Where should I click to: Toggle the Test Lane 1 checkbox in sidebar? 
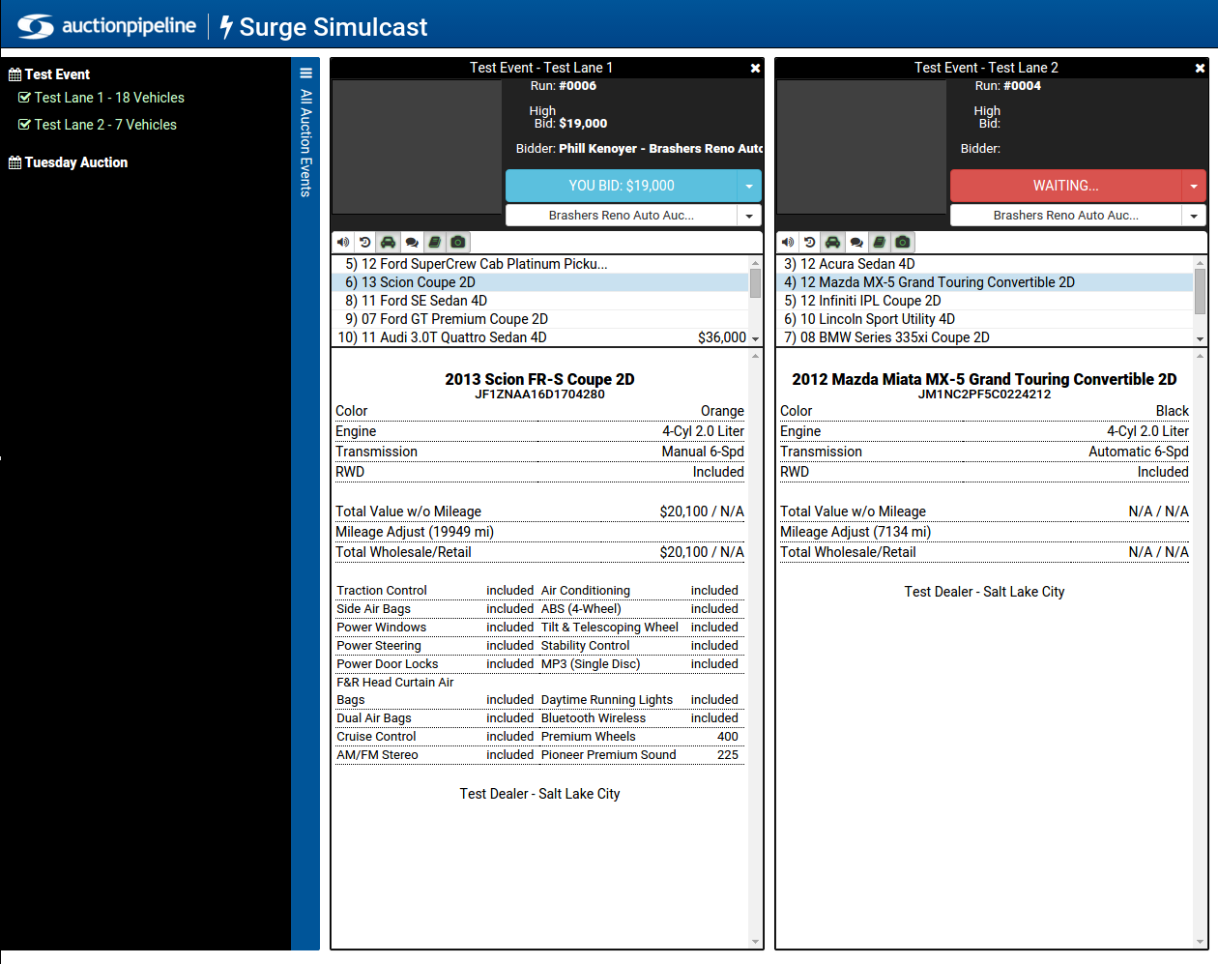pos(23,98)
